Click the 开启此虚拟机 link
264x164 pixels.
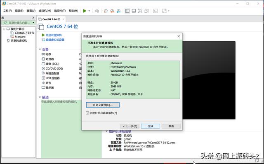click(x=54, y=35)
